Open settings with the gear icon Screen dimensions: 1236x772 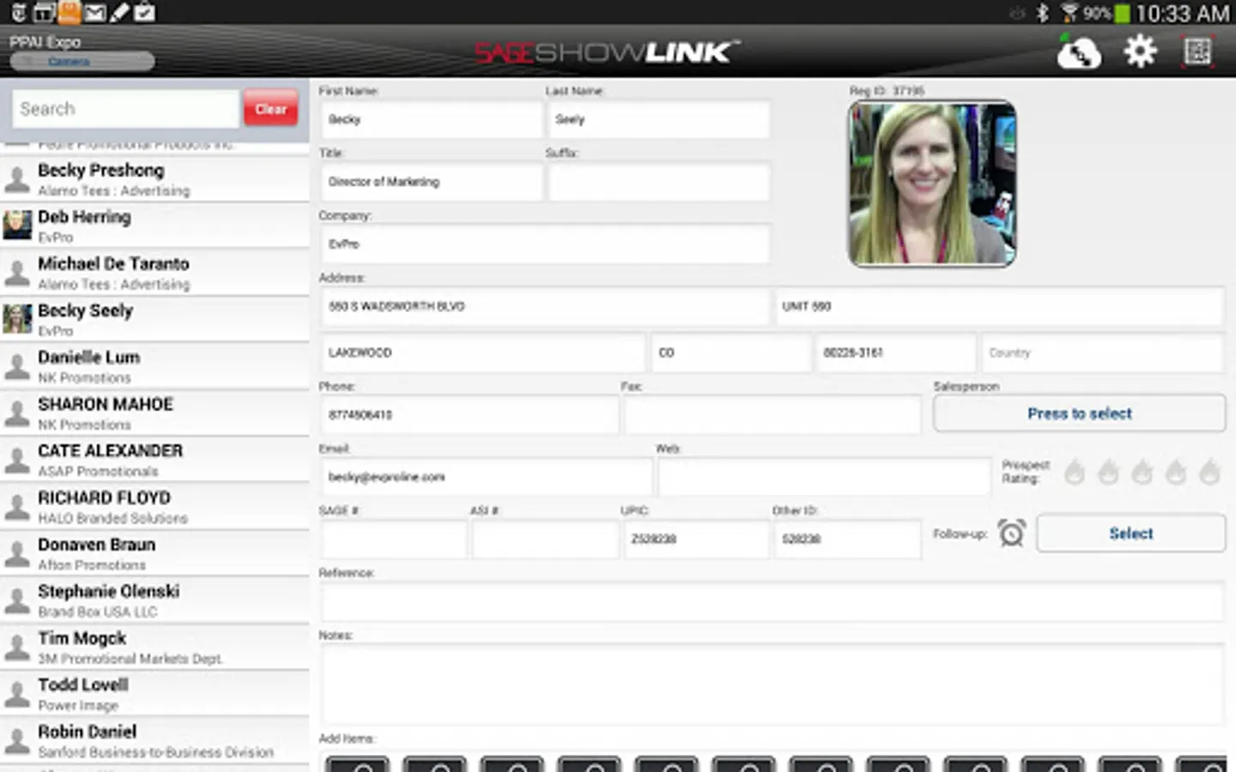1140,51
